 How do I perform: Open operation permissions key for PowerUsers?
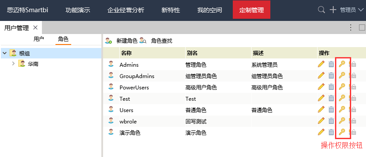(342, 87)
